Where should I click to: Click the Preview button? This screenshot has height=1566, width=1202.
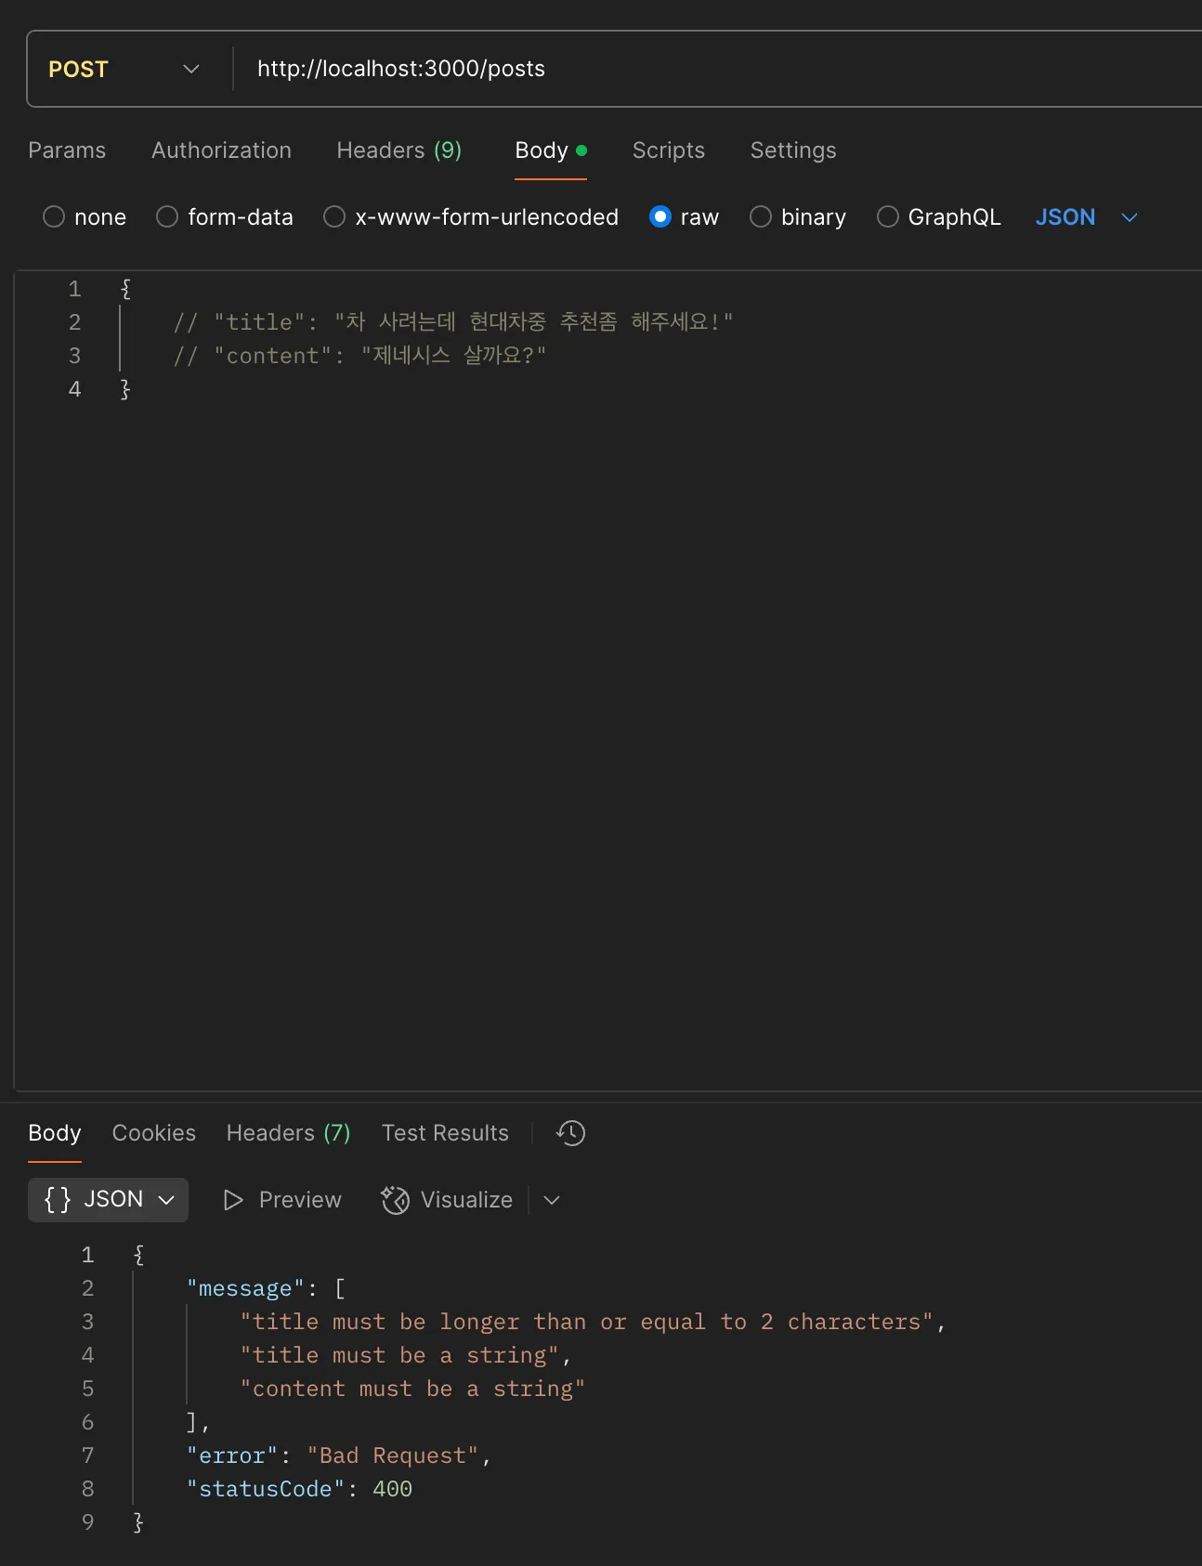(x=282, y=1200)
